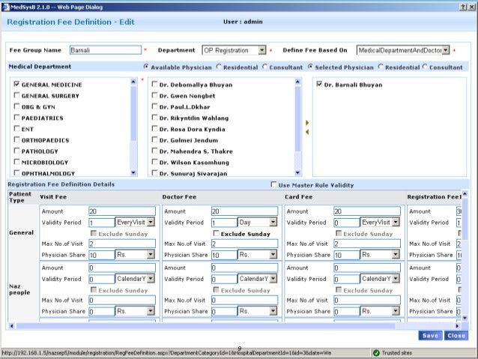Open General Visit Fee validity EveryVisit dropdown
Viewport: 478px width, 359px height.
pos(151,223)
